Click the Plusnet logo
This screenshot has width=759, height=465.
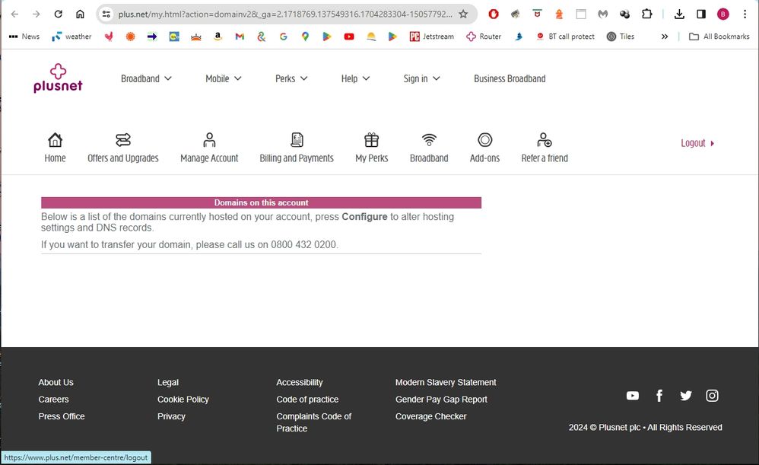(x=58, y=78)
